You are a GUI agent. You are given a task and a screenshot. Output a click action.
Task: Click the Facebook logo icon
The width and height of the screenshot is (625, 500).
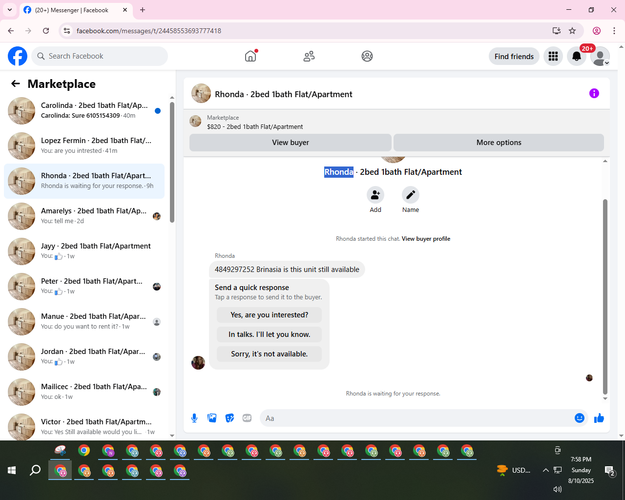18,56
